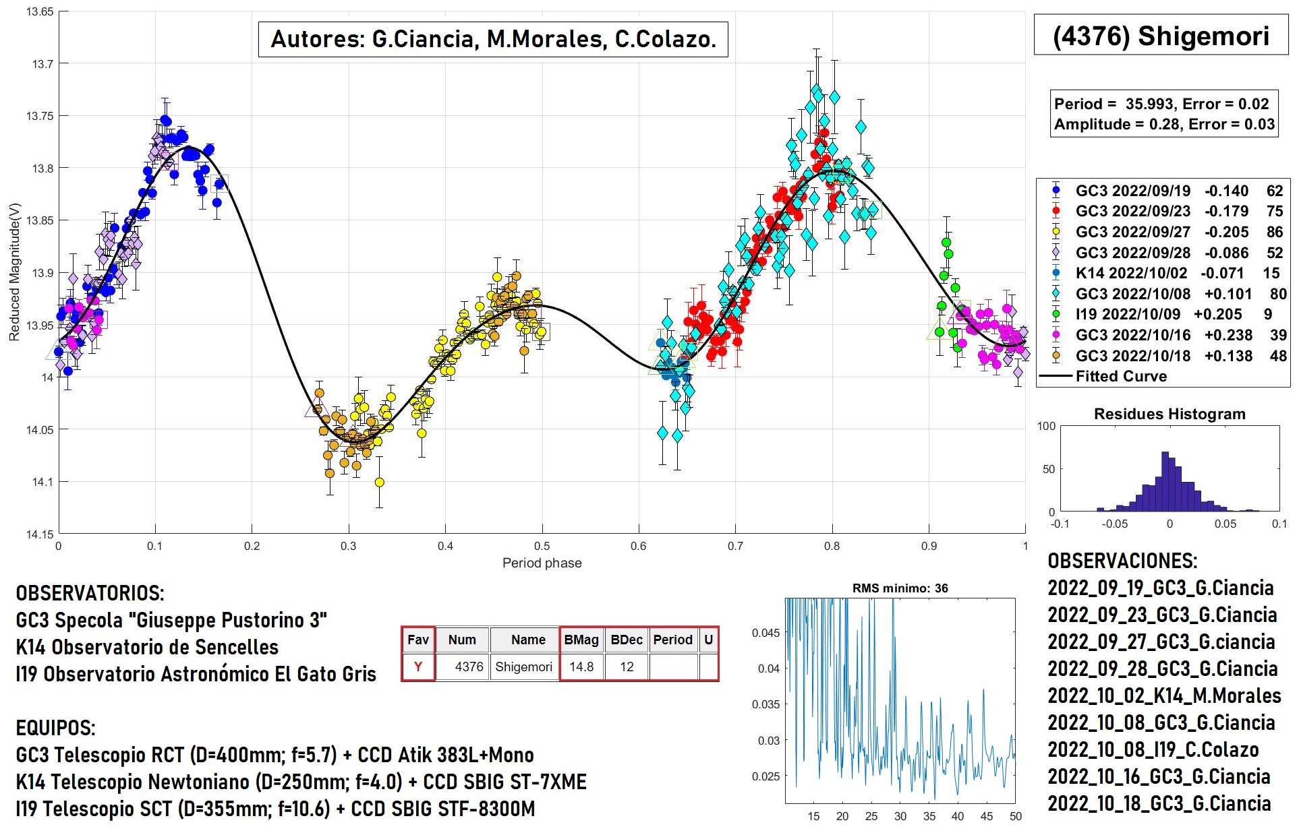
Task: Click observation '2022_10_16_GC3_G.Ciancia'
Action: pyautogui.click(x=1159, y=777)
